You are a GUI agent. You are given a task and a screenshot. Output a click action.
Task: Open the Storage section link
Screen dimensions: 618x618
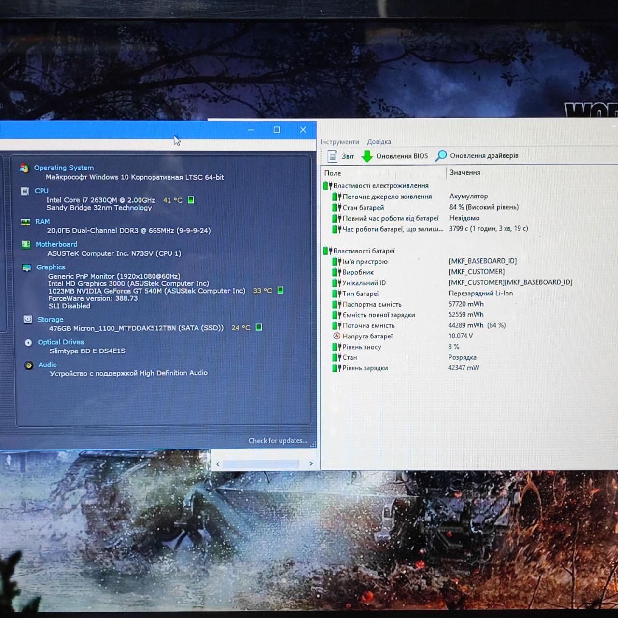50,320
